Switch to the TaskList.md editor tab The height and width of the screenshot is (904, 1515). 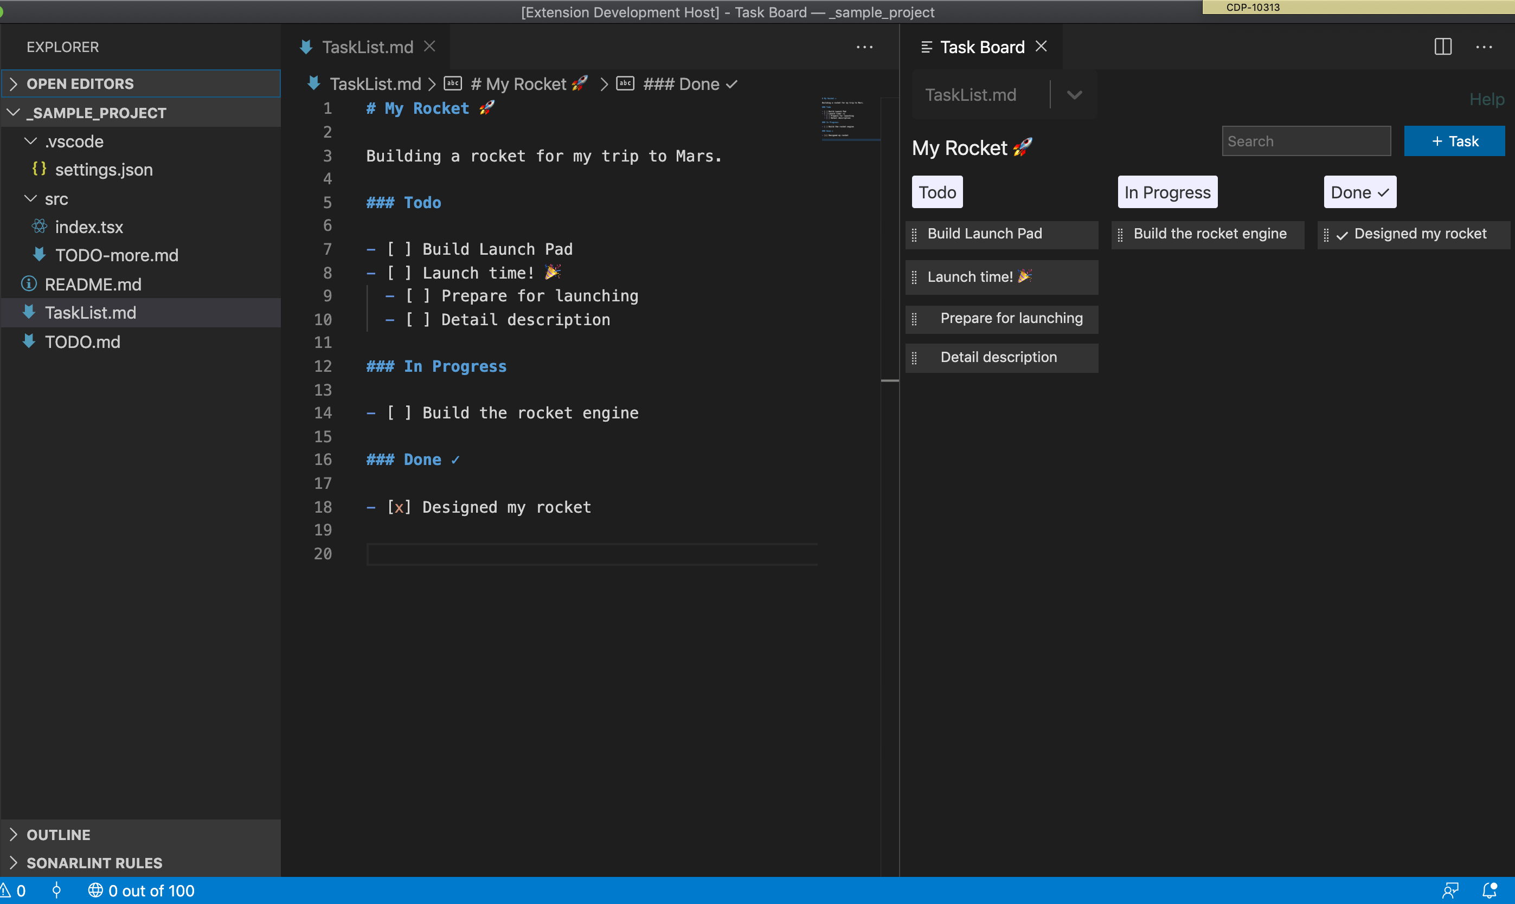[367, 47]
